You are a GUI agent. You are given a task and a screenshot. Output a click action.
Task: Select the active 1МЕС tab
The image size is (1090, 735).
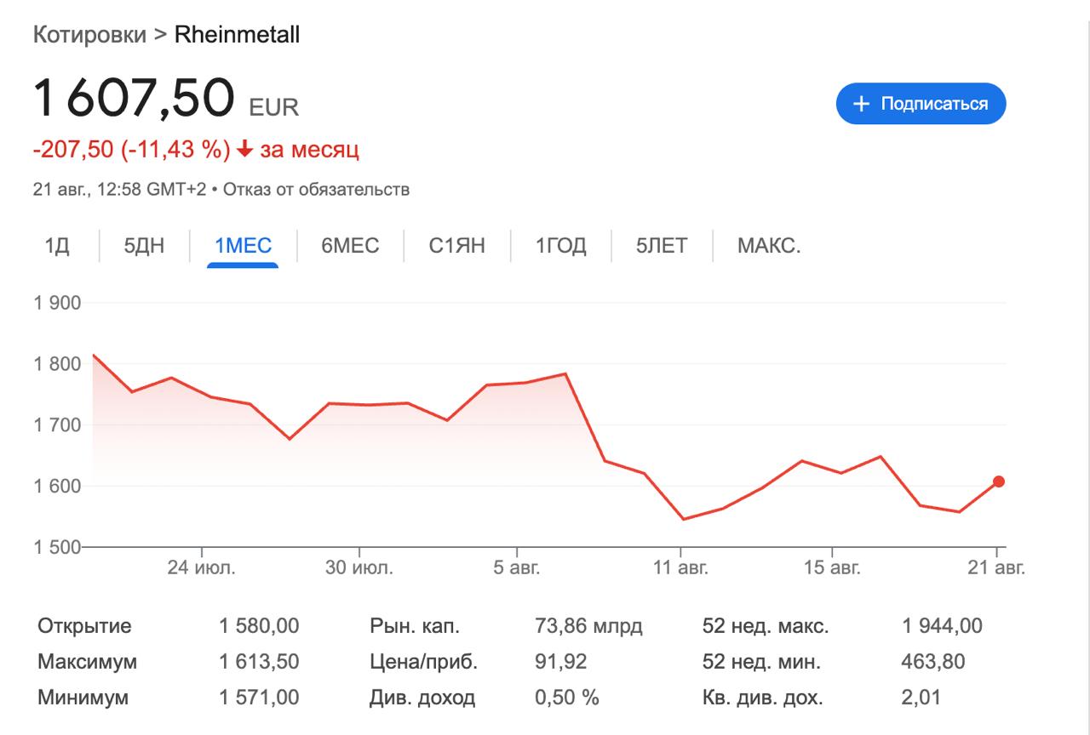click(x=243, y=247)
